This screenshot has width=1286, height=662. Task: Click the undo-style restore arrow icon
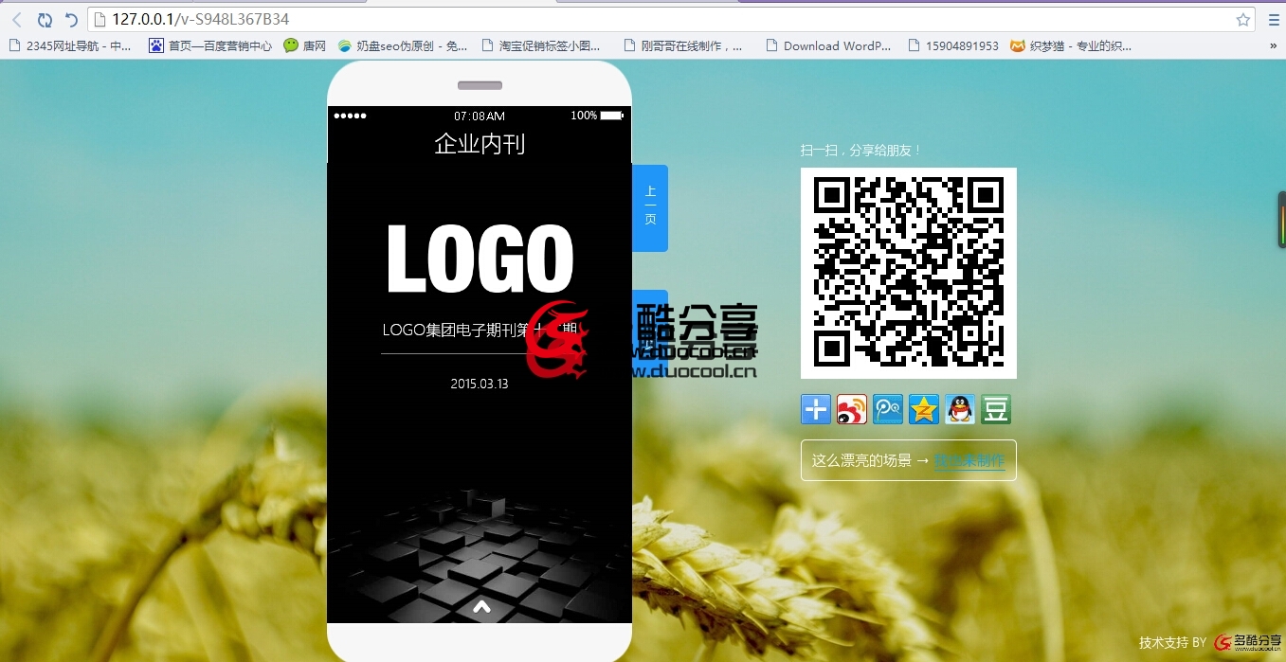[71, 20]
